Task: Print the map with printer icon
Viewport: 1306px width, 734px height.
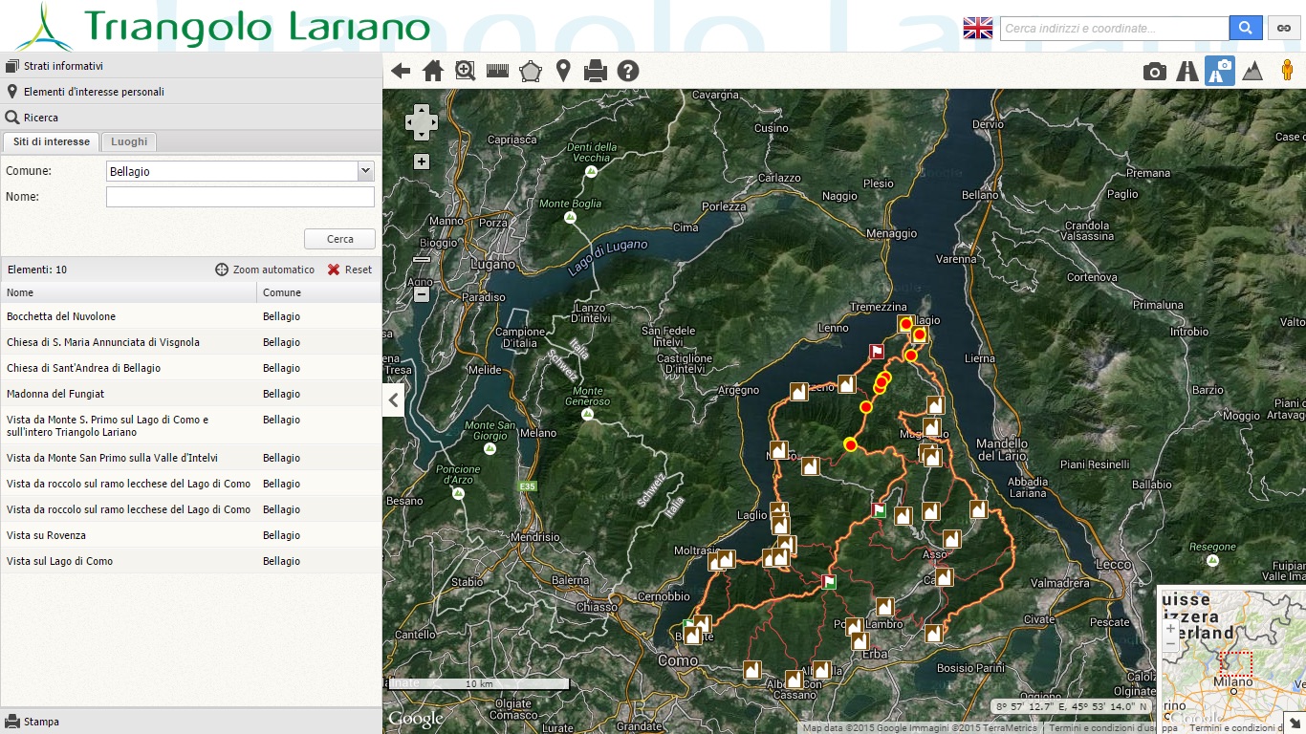Action: (x=596, y=71)
